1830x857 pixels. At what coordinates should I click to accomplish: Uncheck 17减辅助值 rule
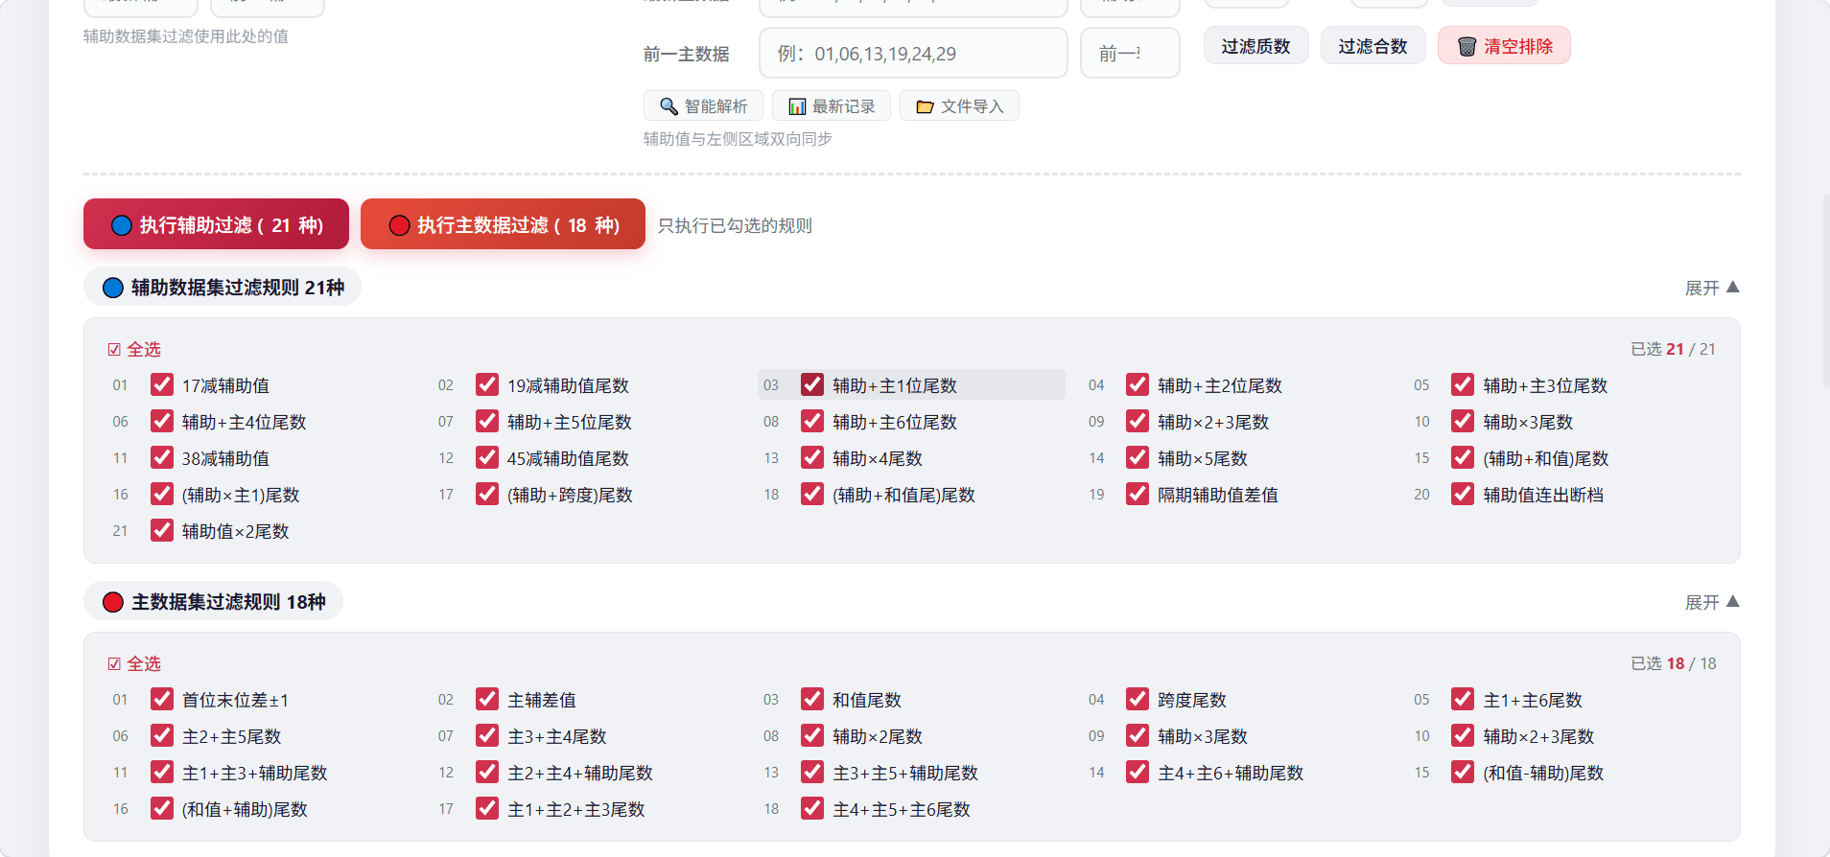coord(162,384)
